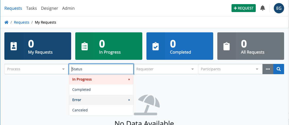Remove the Error selection x
289x125 pixels.
pyautogui.click(x=129, y=100)
